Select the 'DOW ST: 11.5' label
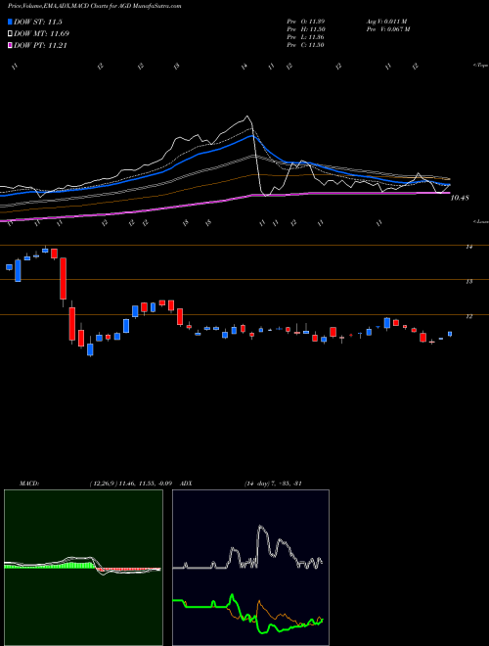 point(37,22)
